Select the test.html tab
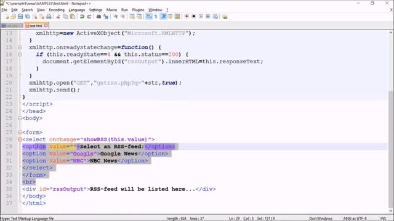 tap(36, 26)
